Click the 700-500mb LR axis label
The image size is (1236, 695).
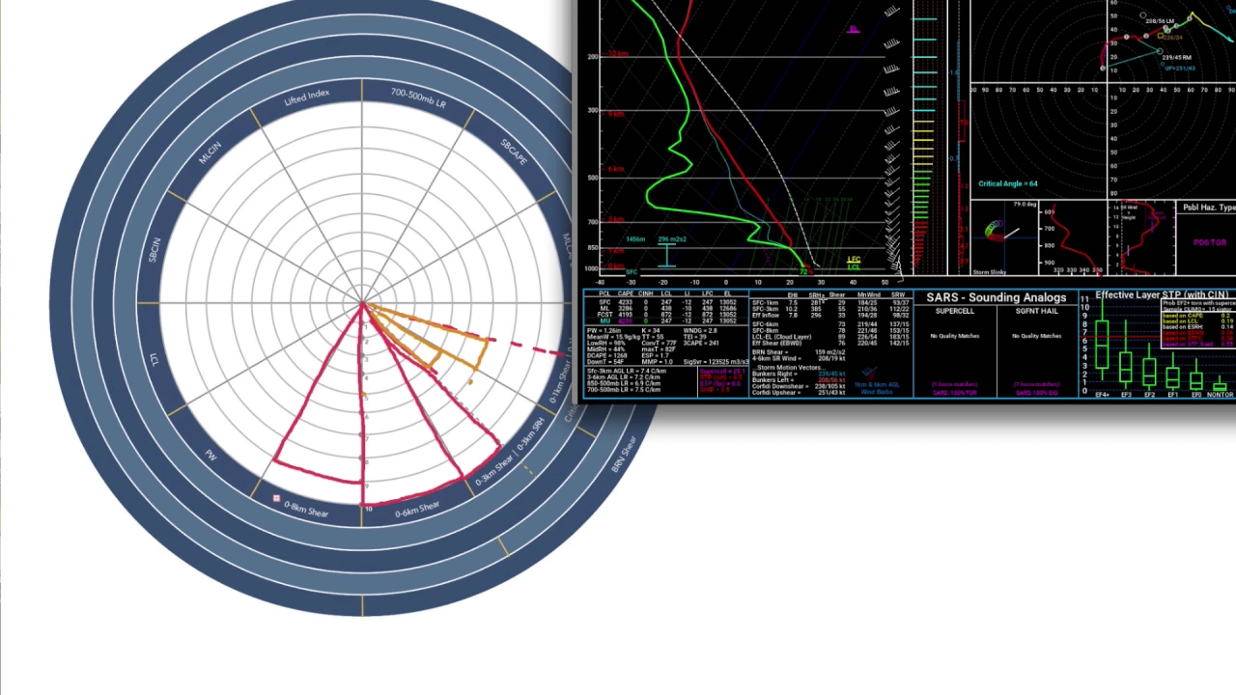tap(418, 98)
